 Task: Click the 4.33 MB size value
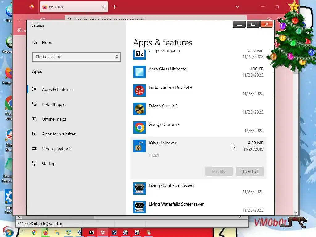click(256, 143)
